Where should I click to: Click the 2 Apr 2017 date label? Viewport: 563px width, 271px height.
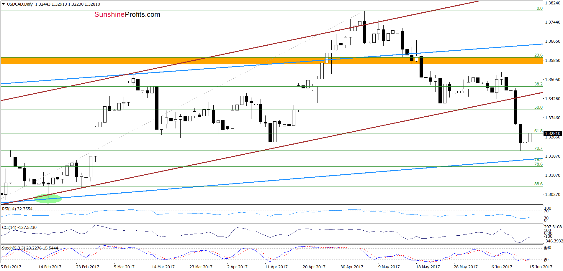point(238,267)
